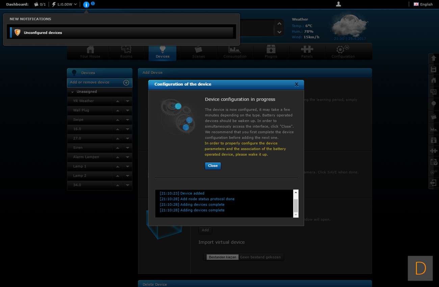439x287 pixels.
Task: Switch to the Configuration tab
Action: tap(343, 52)
